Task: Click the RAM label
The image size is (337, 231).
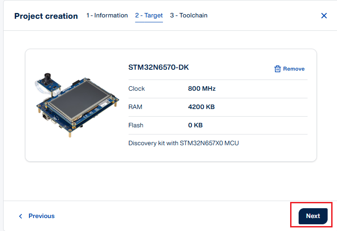Action: click(x=135, y=107)
